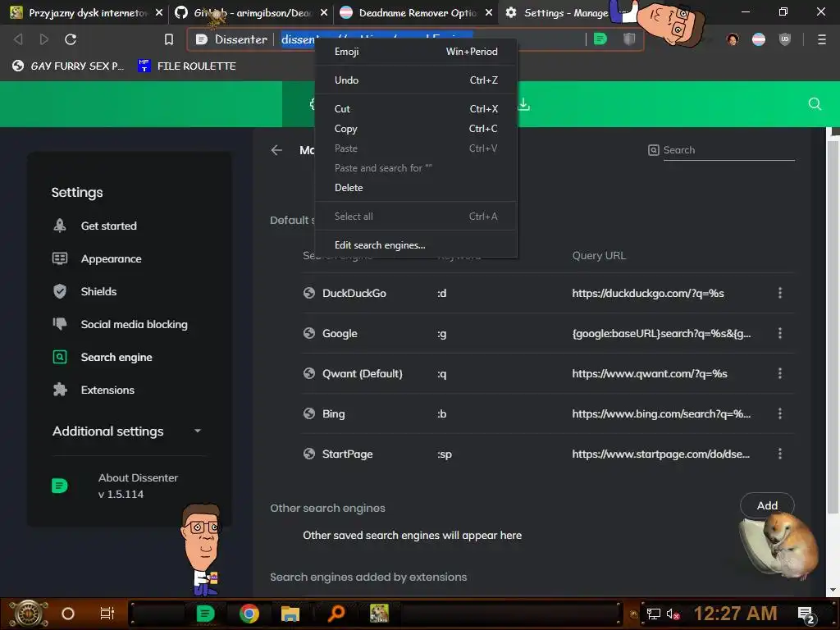
Task: Click the orange magnifier search app in taskbar
Action: (x=336, y=614)
